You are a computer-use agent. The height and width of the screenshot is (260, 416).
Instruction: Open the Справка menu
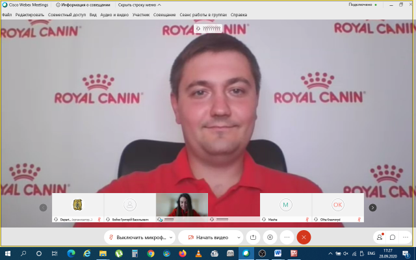[x=239, y=14]
